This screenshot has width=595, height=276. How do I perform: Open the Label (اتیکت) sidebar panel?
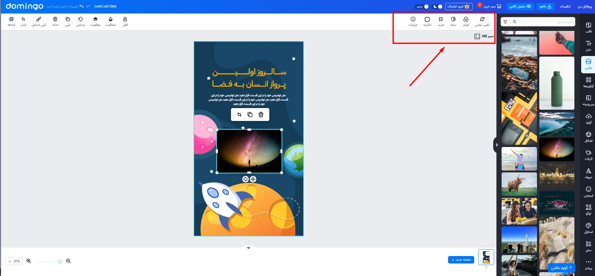point(588,155)
